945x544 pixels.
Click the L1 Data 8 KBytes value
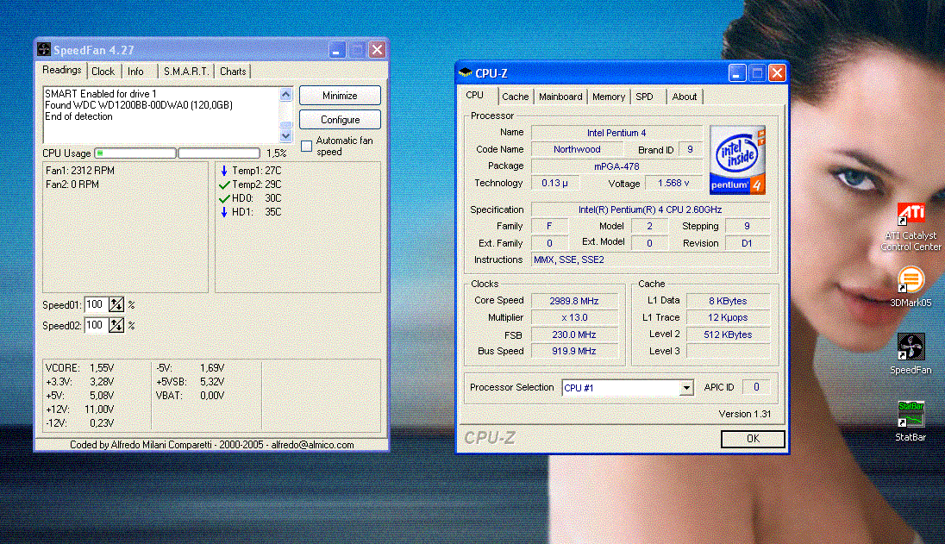[x=728, y=301]
